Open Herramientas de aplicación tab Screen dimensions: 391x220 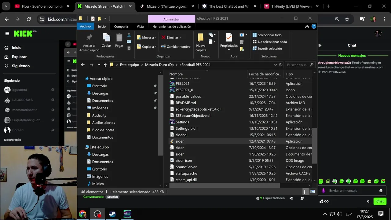(x=172, y=27)
